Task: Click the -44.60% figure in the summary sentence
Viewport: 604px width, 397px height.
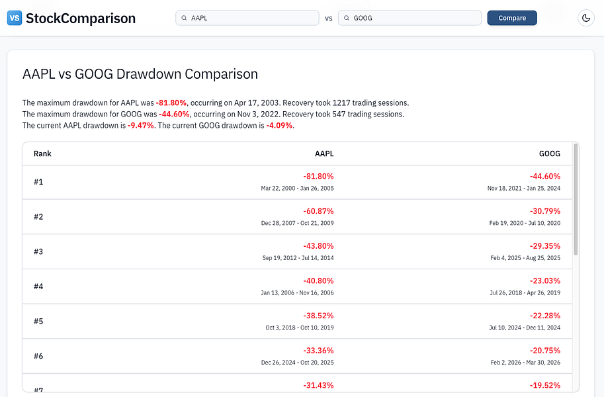Action: 174,114
